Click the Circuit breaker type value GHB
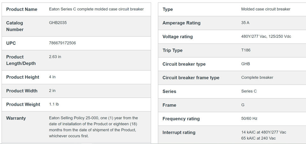Viewport: 306px width, 144px height. tap(245, 64)
